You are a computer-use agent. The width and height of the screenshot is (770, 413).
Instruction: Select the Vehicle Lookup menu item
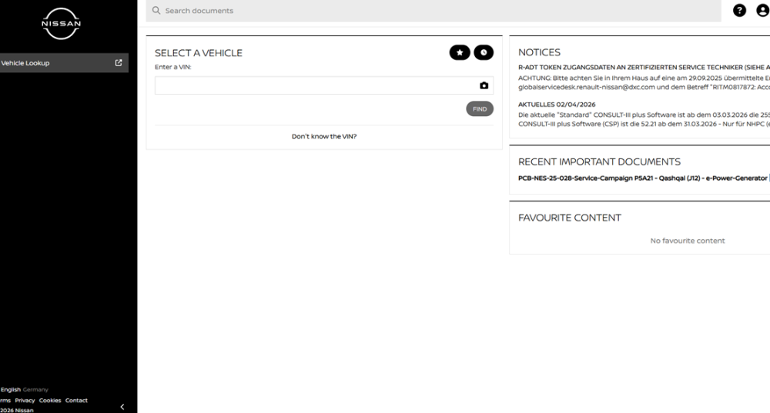tap(64, 63)
